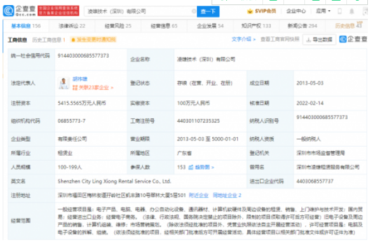Screen dimensions: 373x249
Task: Click the 有限责任公司 company type value
Action: pyautogui.click(x=72, y=139)
